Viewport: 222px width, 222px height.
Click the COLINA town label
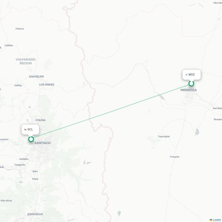coord(40,120)
